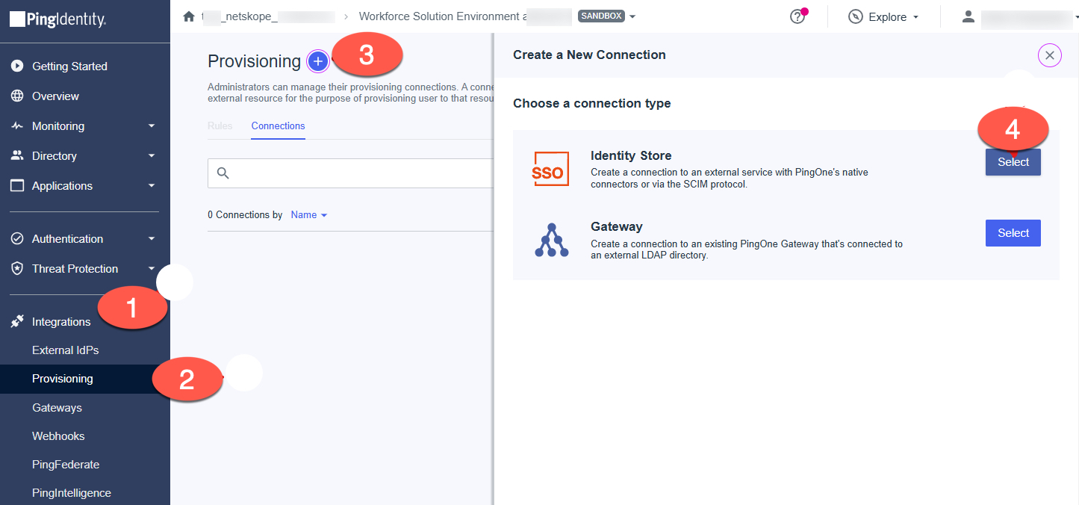1079x505 pixels.
Task: Click the Getting Started play icon
Action: 17,66
